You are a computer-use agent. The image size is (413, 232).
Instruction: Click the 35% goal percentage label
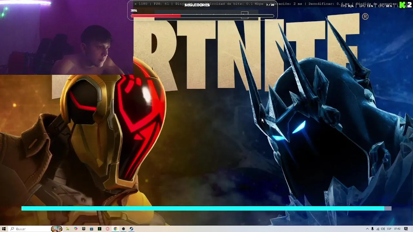pyautogui.click(x=134, y=11)
